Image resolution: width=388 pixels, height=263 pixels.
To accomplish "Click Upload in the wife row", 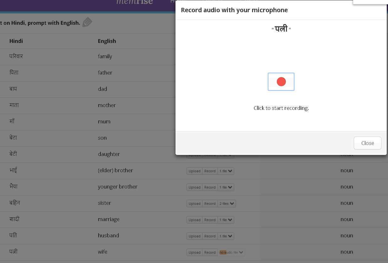I will (195, 252).
